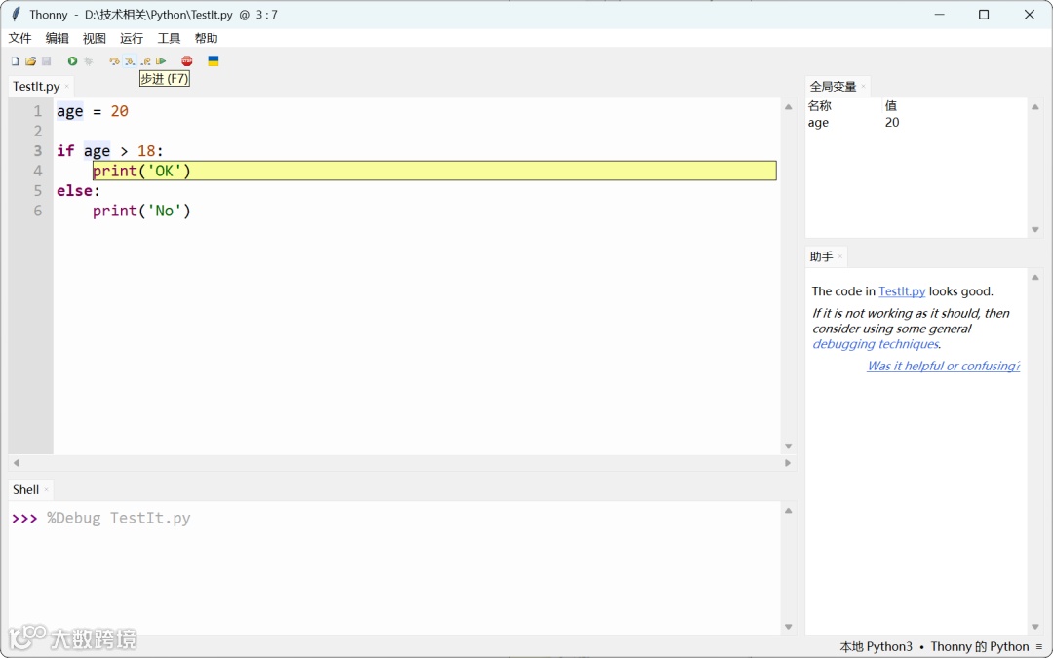
Task: Run current script with green play icon
Action: (x=72, y=61)
